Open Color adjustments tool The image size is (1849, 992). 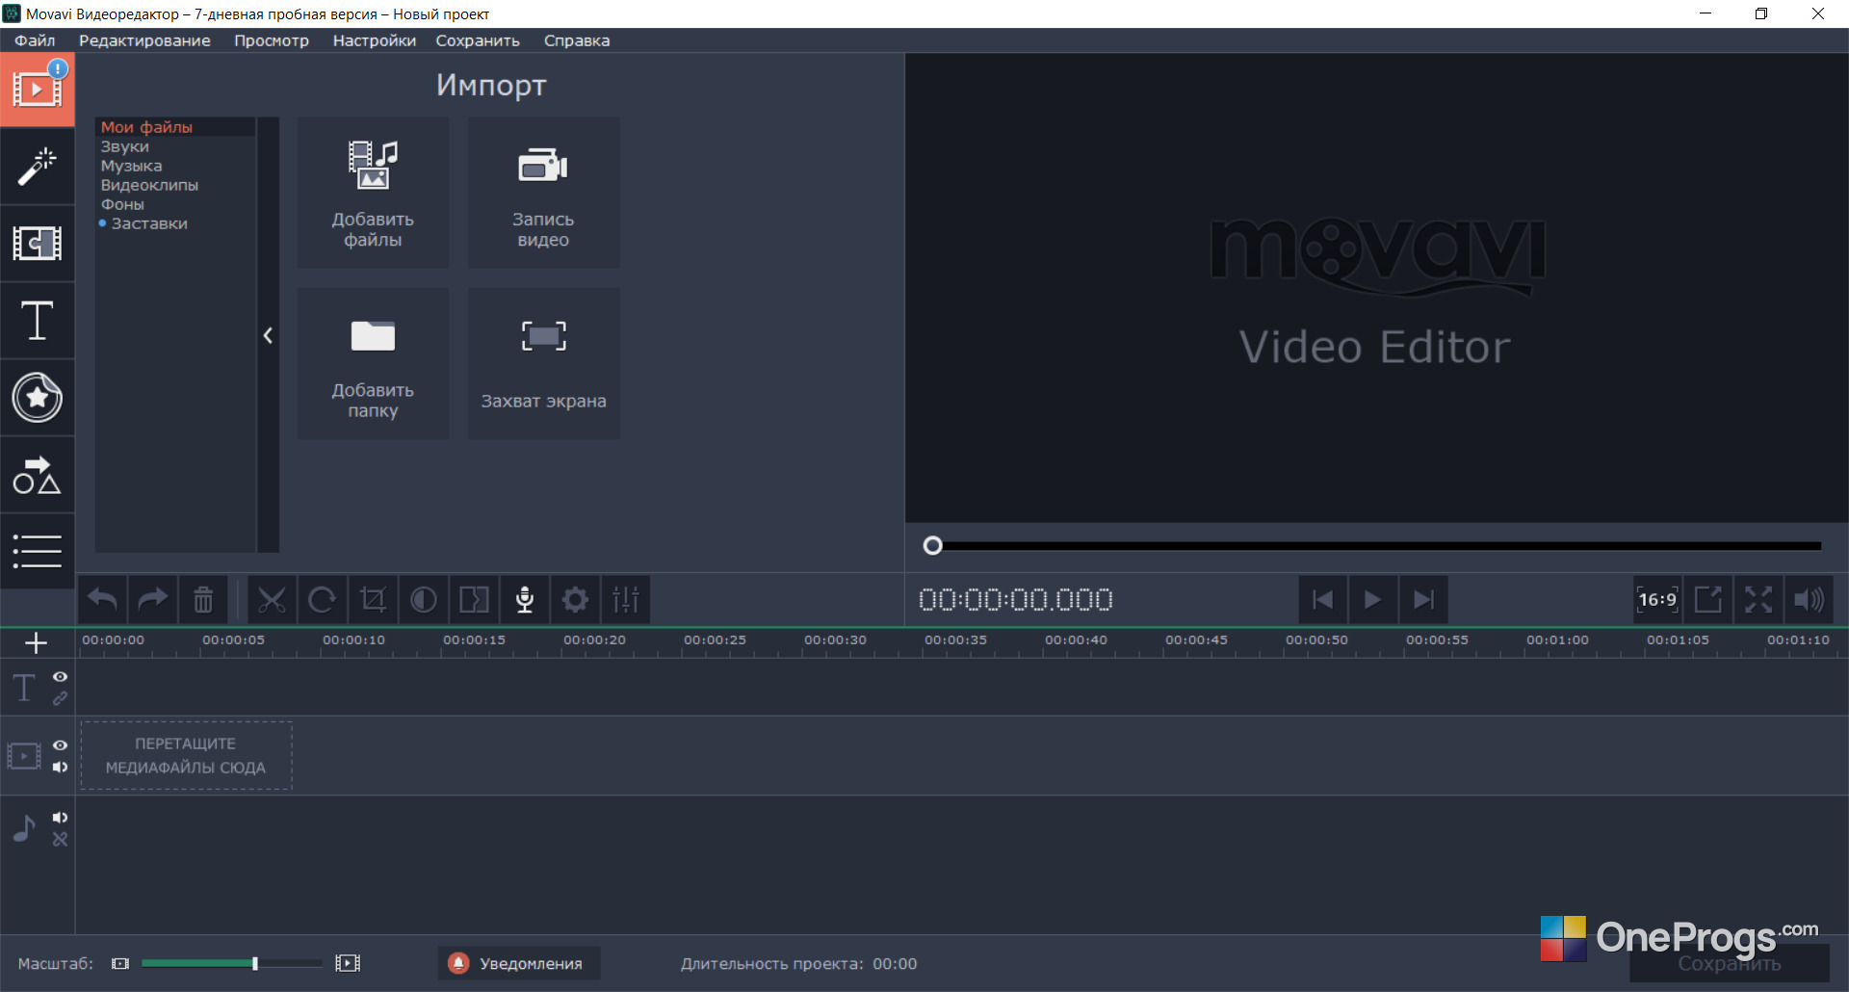click(424, 600)
